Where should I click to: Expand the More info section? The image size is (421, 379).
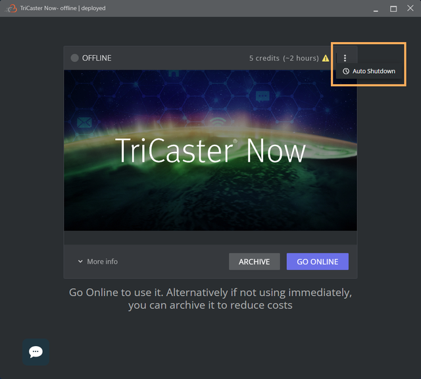98,262
